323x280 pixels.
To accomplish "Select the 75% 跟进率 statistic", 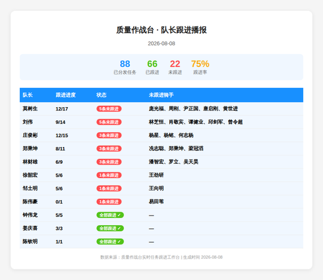I will pyautogui.click(x=200, y=67).
